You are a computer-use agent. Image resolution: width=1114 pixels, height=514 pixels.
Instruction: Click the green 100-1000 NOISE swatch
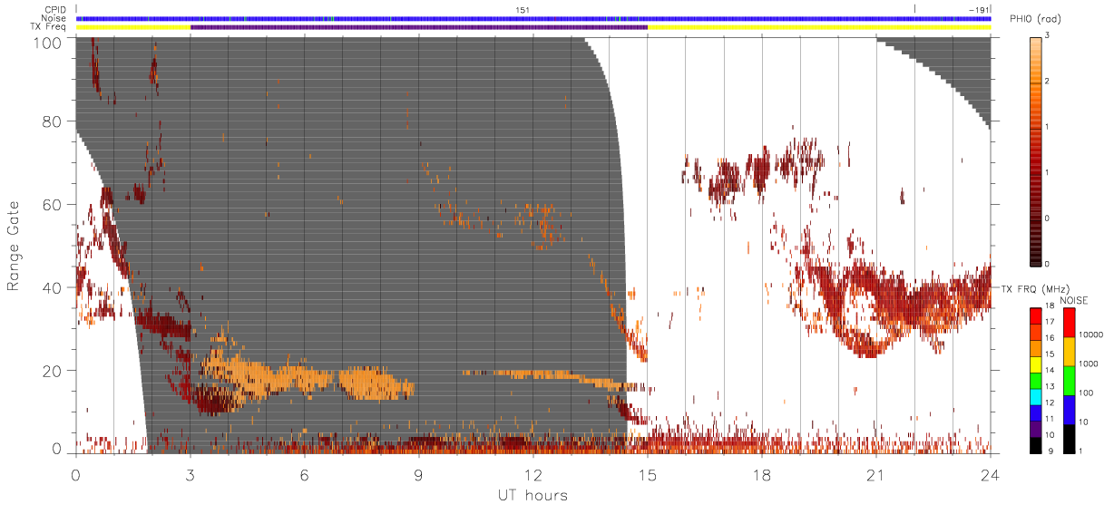[x=1070, y=380]
